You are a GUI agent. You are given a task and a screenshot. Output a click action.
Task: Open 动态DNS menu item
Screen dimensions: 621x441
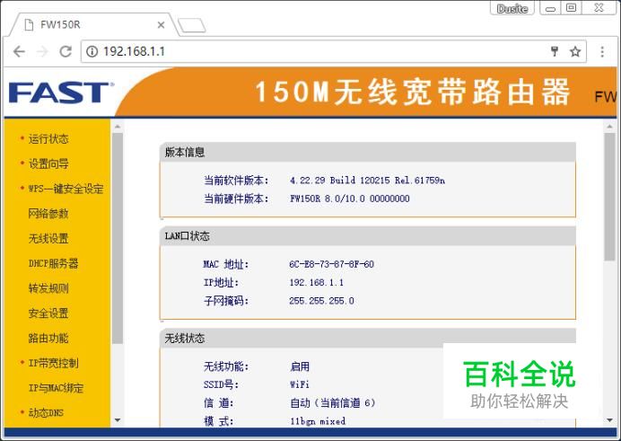coord(46,413)
